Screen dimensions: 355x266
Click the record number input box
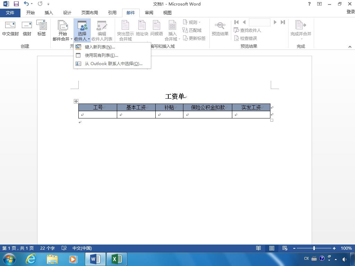(259, 22)
